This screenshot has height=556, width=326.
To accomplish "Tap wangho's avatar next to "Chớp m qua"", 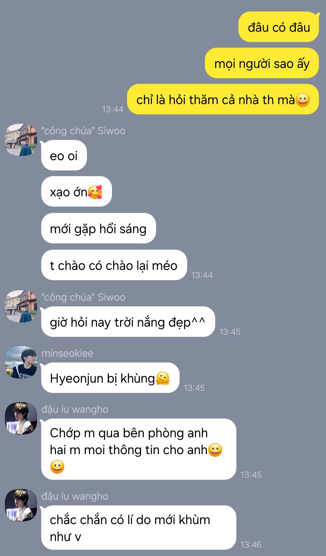I will tap(21, 418).
